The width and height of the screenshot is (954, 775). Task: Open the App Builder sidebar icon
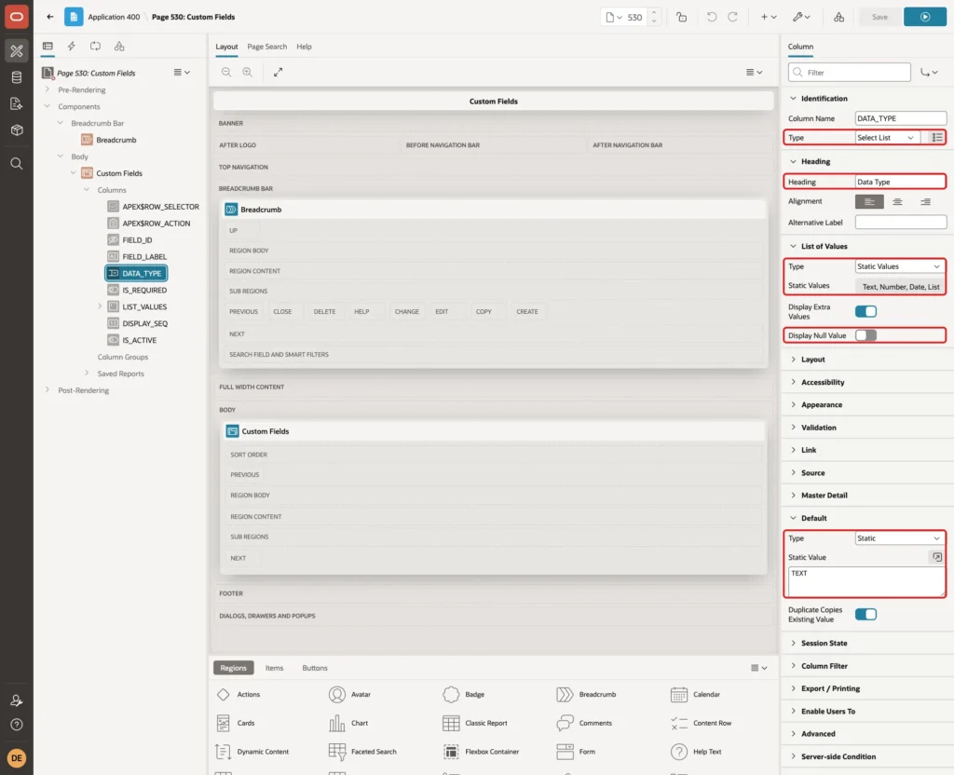[17, 51]
